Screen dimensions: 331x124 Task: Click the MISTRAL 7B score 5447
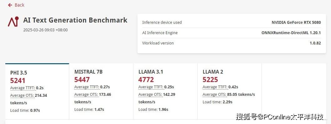(82, 80)
